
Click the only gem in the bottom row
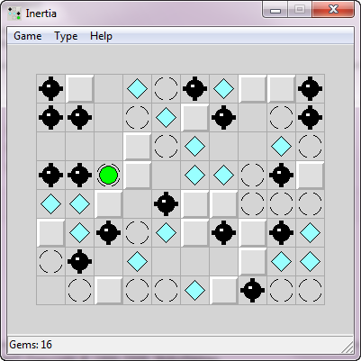point(194,290)
